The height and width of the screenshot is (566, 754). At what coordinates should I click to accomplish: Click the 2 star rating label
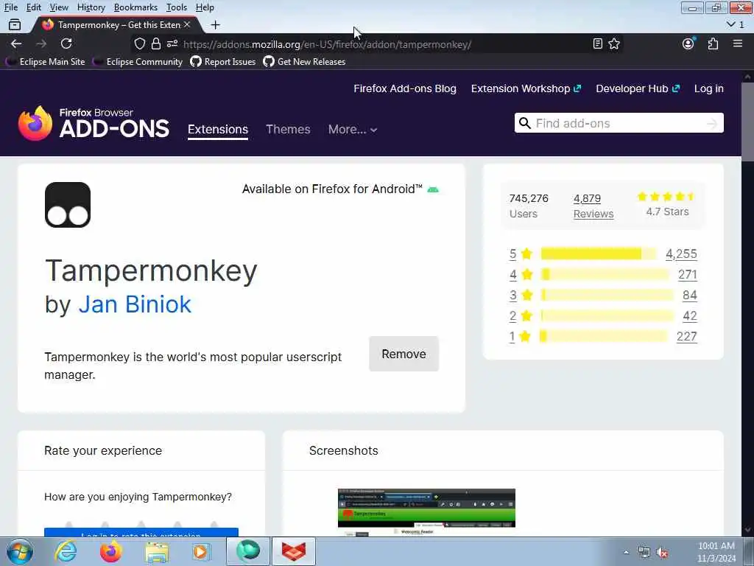pos(521,315)
